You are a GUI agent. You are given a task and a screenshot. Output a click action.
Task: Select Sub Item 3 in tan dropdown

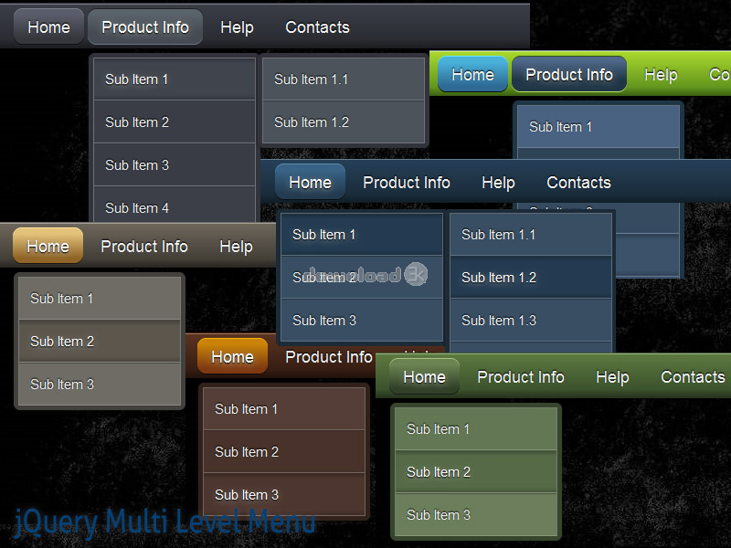point(100,384)
